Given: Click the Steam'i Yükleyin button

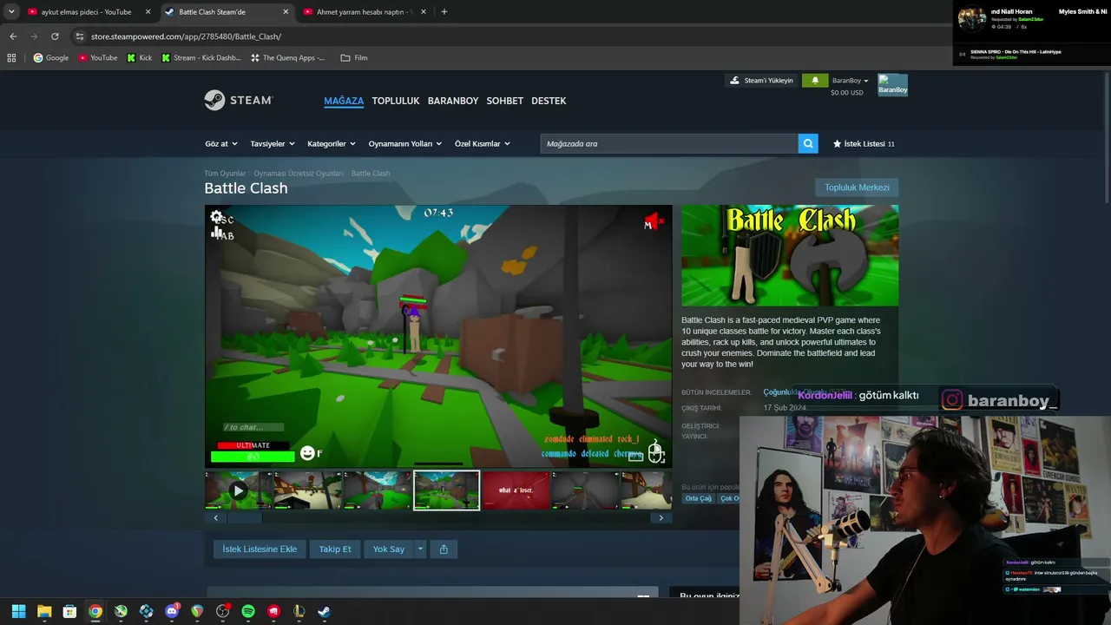Looking at the screenshot, I should tap(761, 81).
